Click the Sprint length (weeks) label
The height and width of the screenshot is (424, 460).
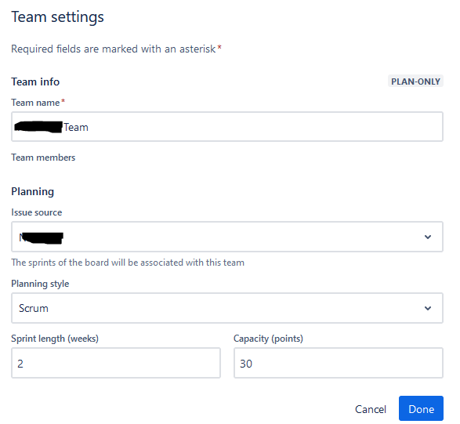(x=55, y=339)
